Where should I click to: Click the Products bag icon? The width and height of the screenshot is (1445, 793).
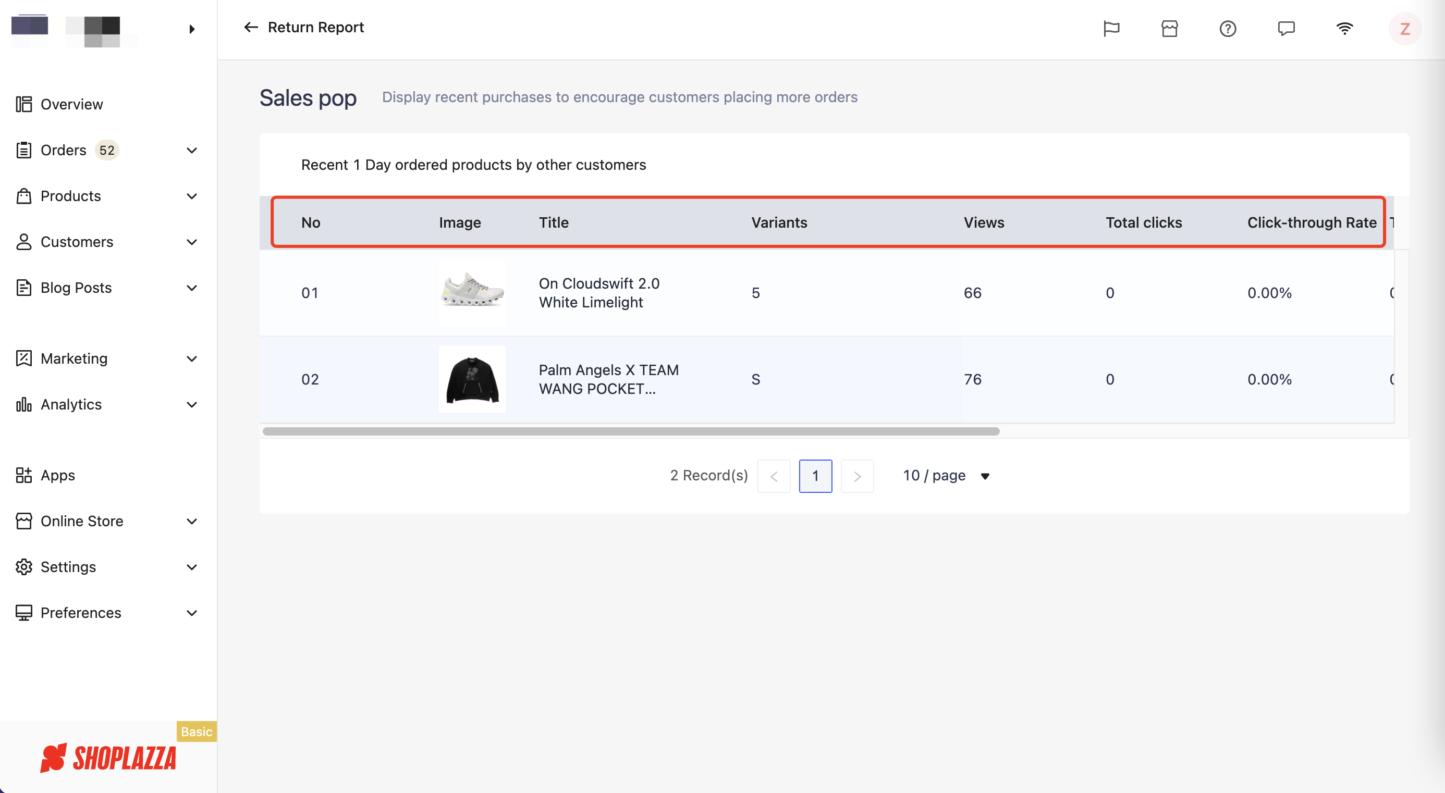(x=23, y=196)
